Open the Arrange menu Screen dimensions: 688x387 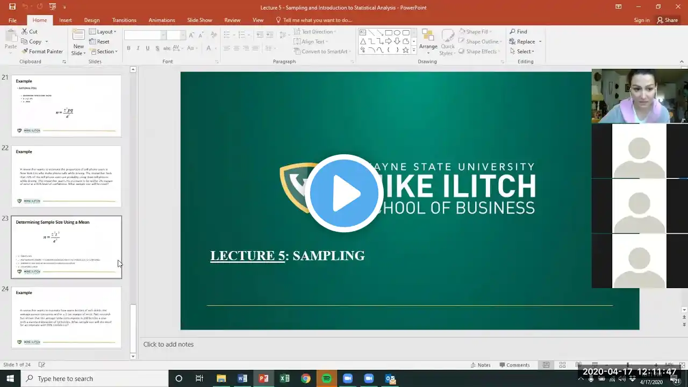428,41
